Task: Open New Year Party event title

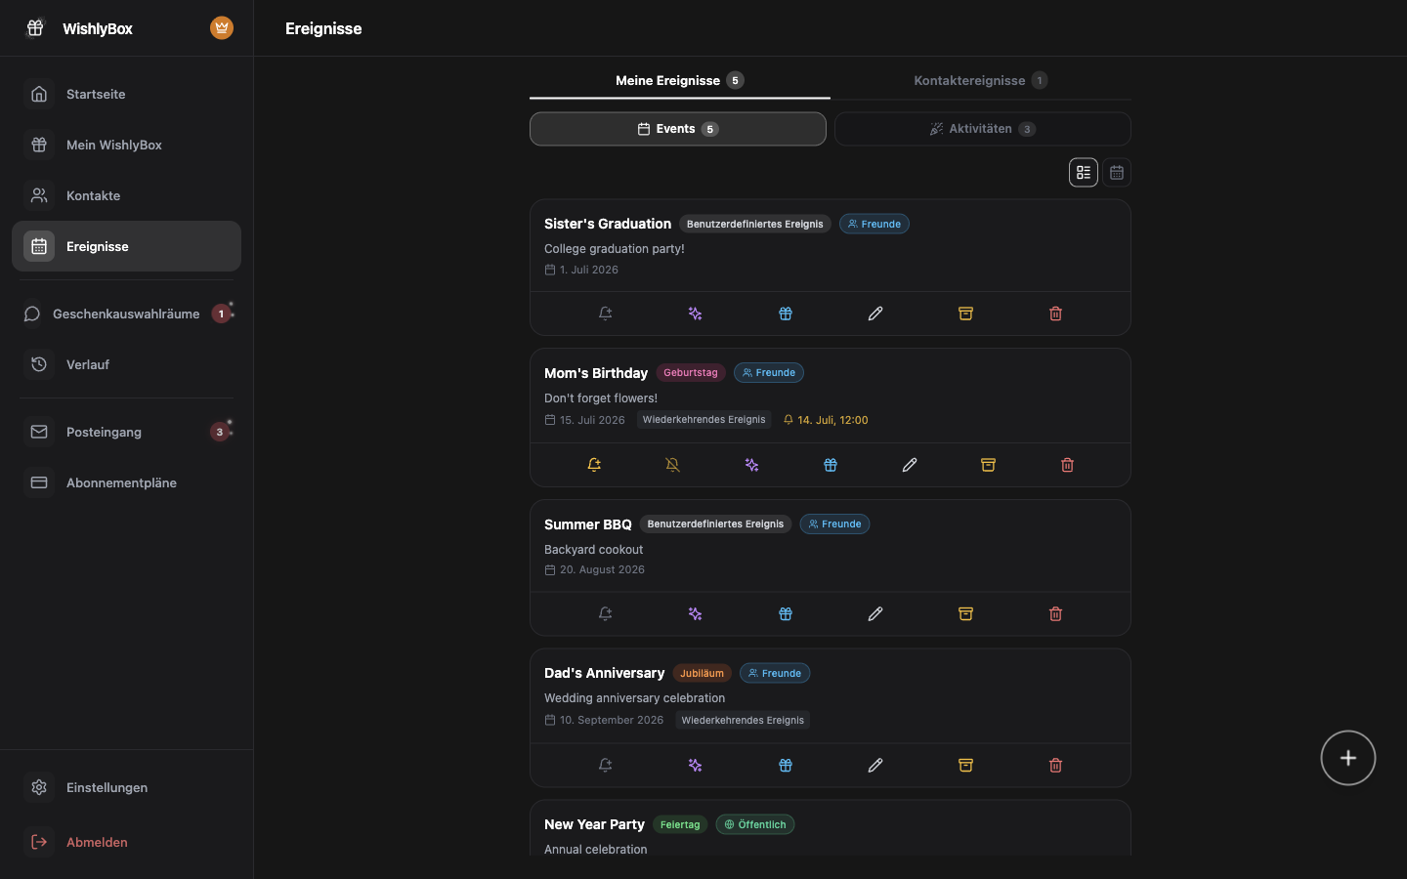Action: tap(594, 824)
